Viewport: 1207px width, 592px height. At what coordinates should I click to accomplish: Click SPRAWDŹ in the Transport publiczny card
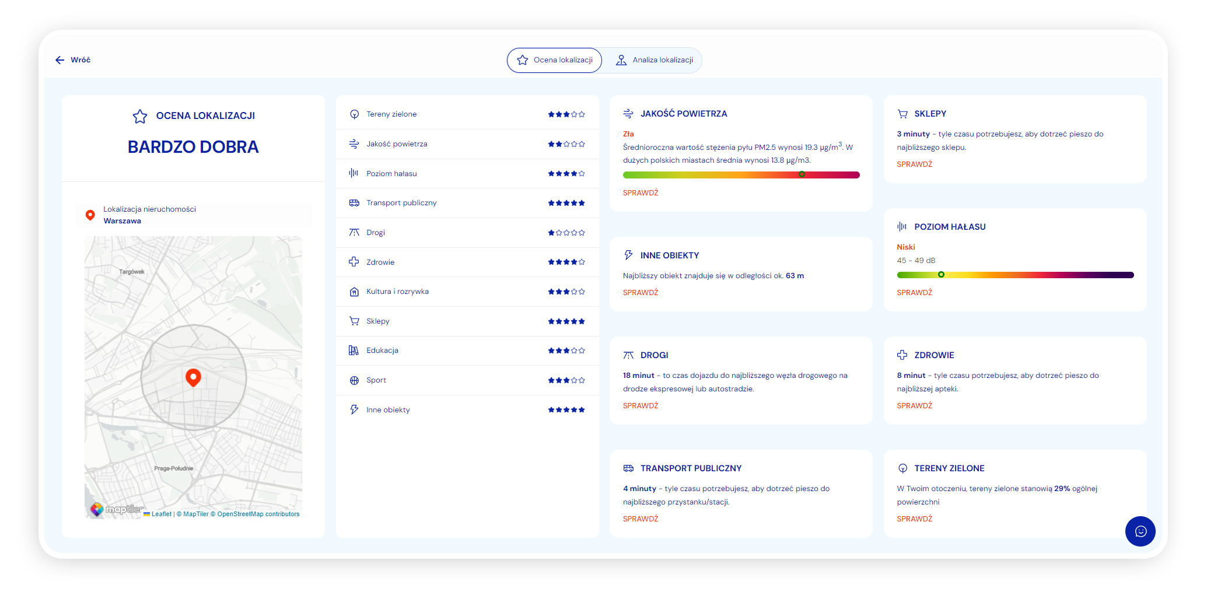click(640, 519)
